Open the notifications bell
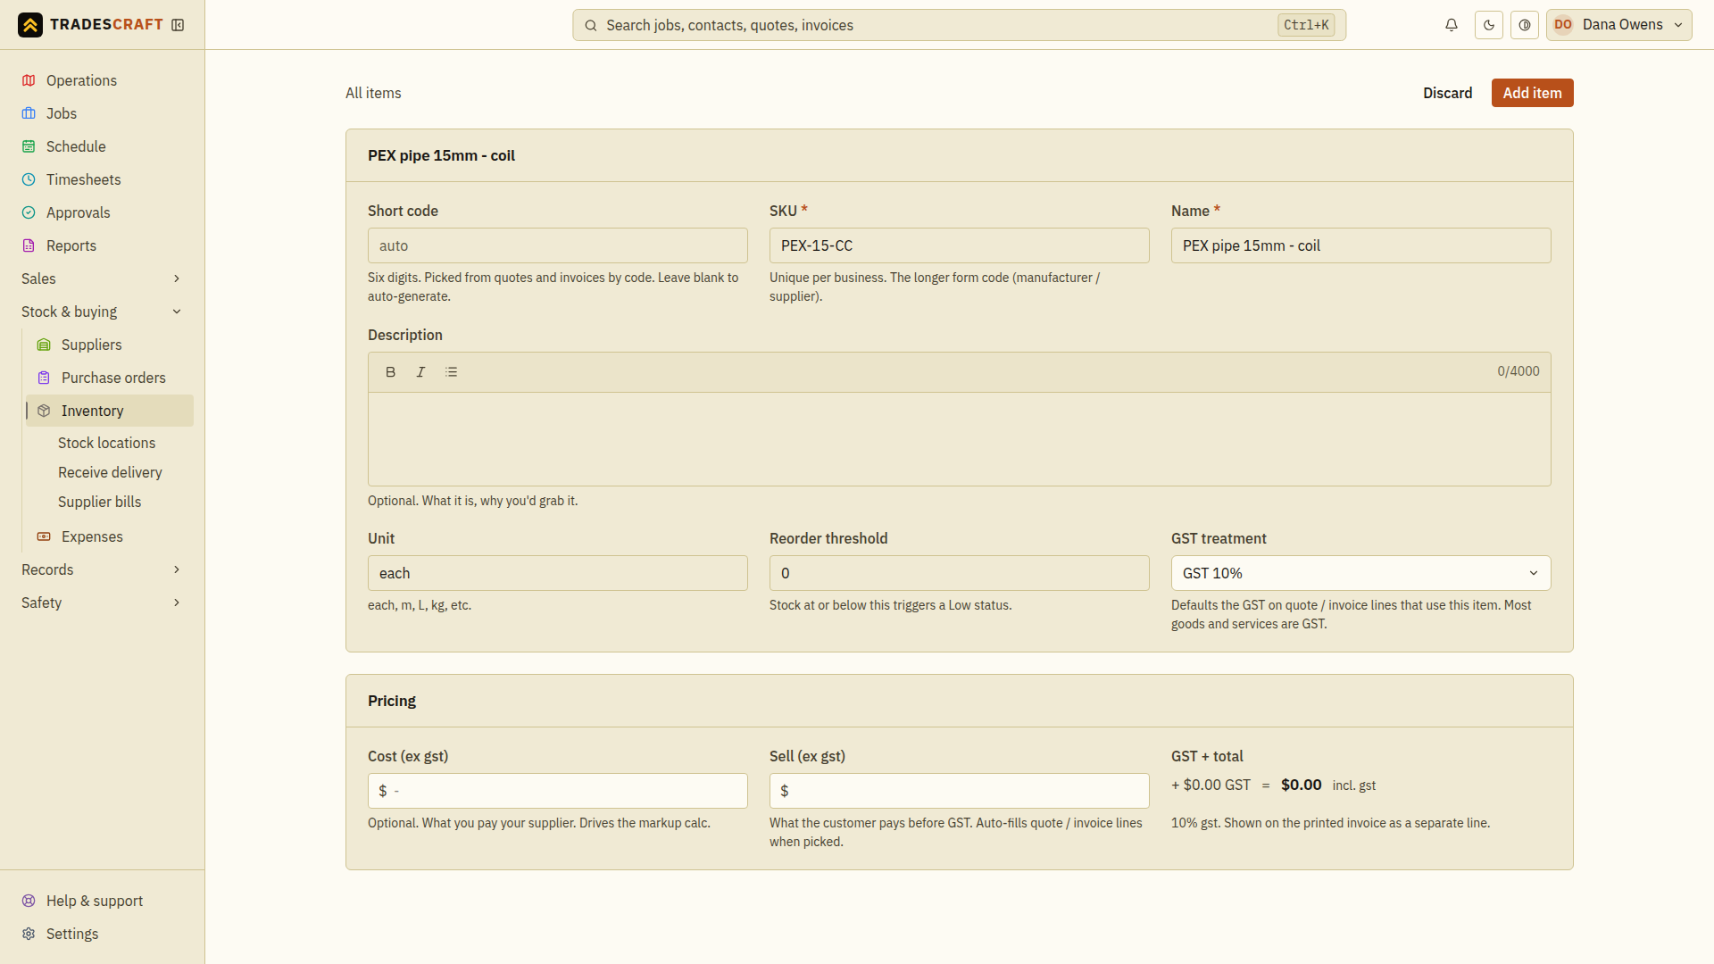Image resolution: width=1714 pixels, height=964 pixels. pyautogui.click(x=1452, y=25)
